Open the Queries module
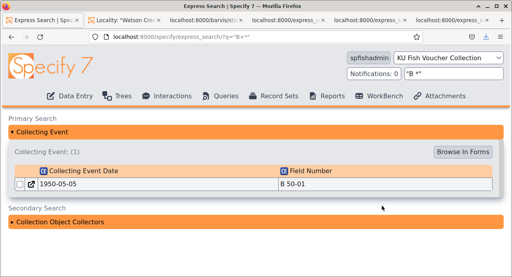Viewport: 512px width, 277px height. [x=220, y=96]
